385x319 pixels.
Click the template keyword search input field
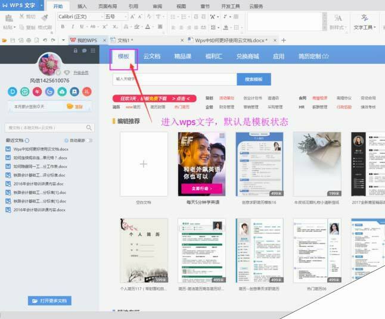pyautogui.click(x=175, y=79)
